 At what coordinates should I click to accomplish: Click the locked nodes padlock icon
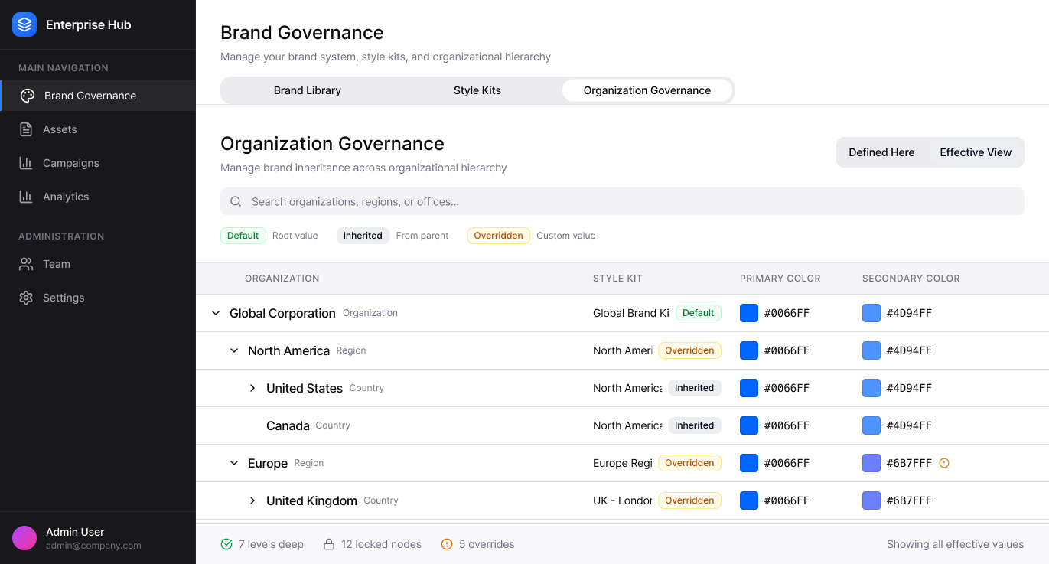[329, 544]
